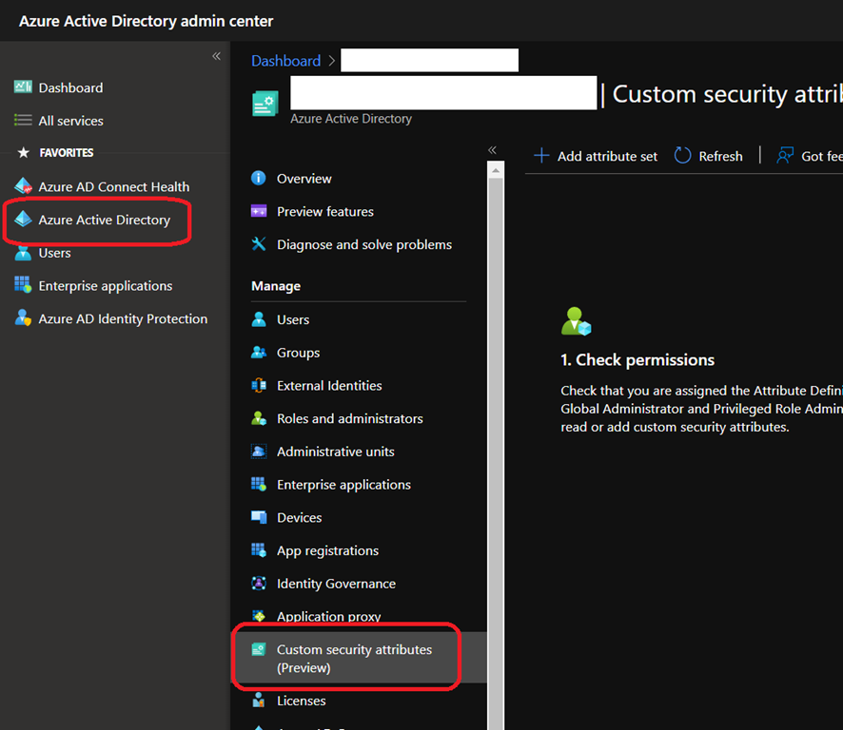Click Got feedback button in toolbar

point(809,156)
